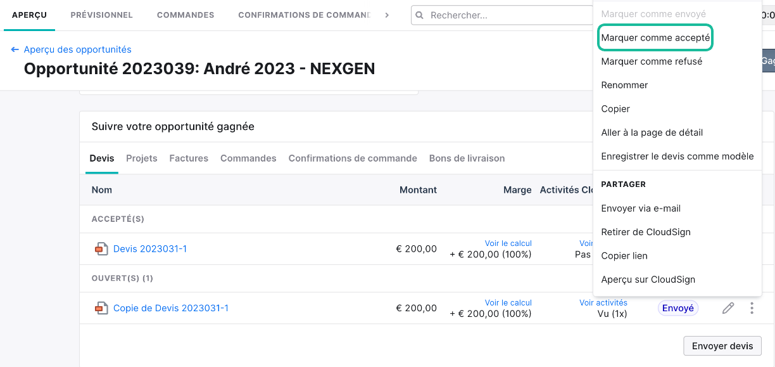775x367 pixels.
Task: Go to the PRÉVISIONNEL top tab
Action: [102, 15]
